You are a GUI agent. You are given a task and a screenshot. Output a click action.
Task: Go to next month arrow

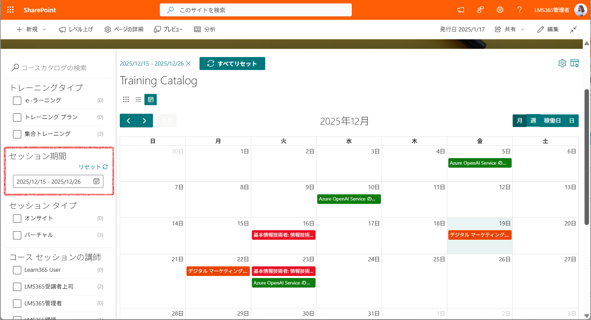[145, 121]
